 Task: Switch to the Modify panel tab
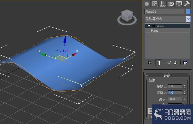(155, 4)
